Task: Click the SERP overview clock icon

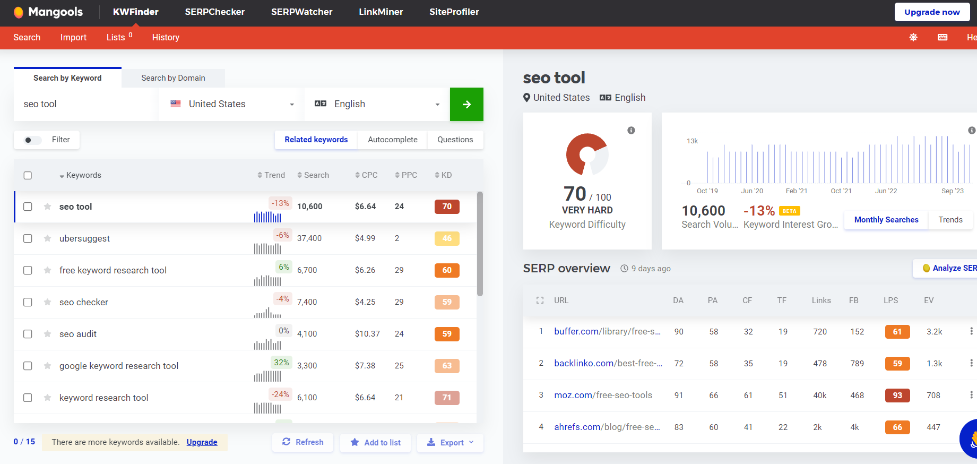Action: pos(624,269)
